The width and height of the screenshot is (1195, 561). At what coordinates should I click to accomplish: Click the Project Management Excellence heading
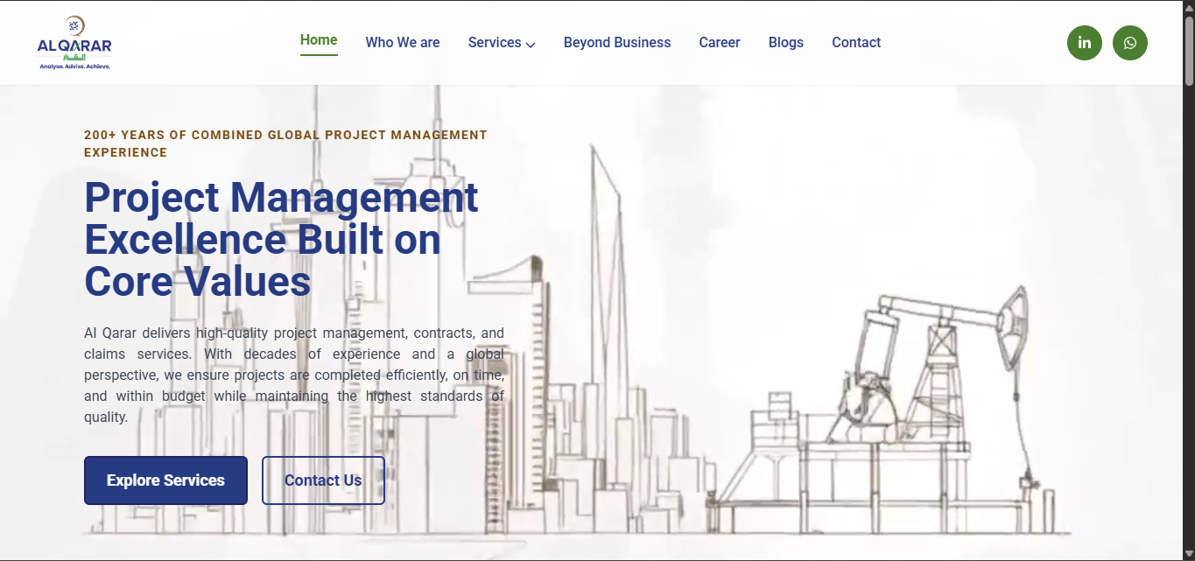pyautogui.click(x=281, y=239)
